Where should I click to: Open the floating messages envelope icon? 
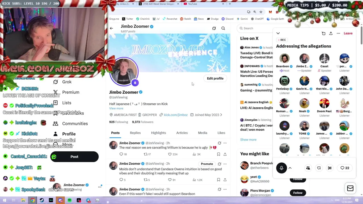pyautogui.click(x=350, y=188)
